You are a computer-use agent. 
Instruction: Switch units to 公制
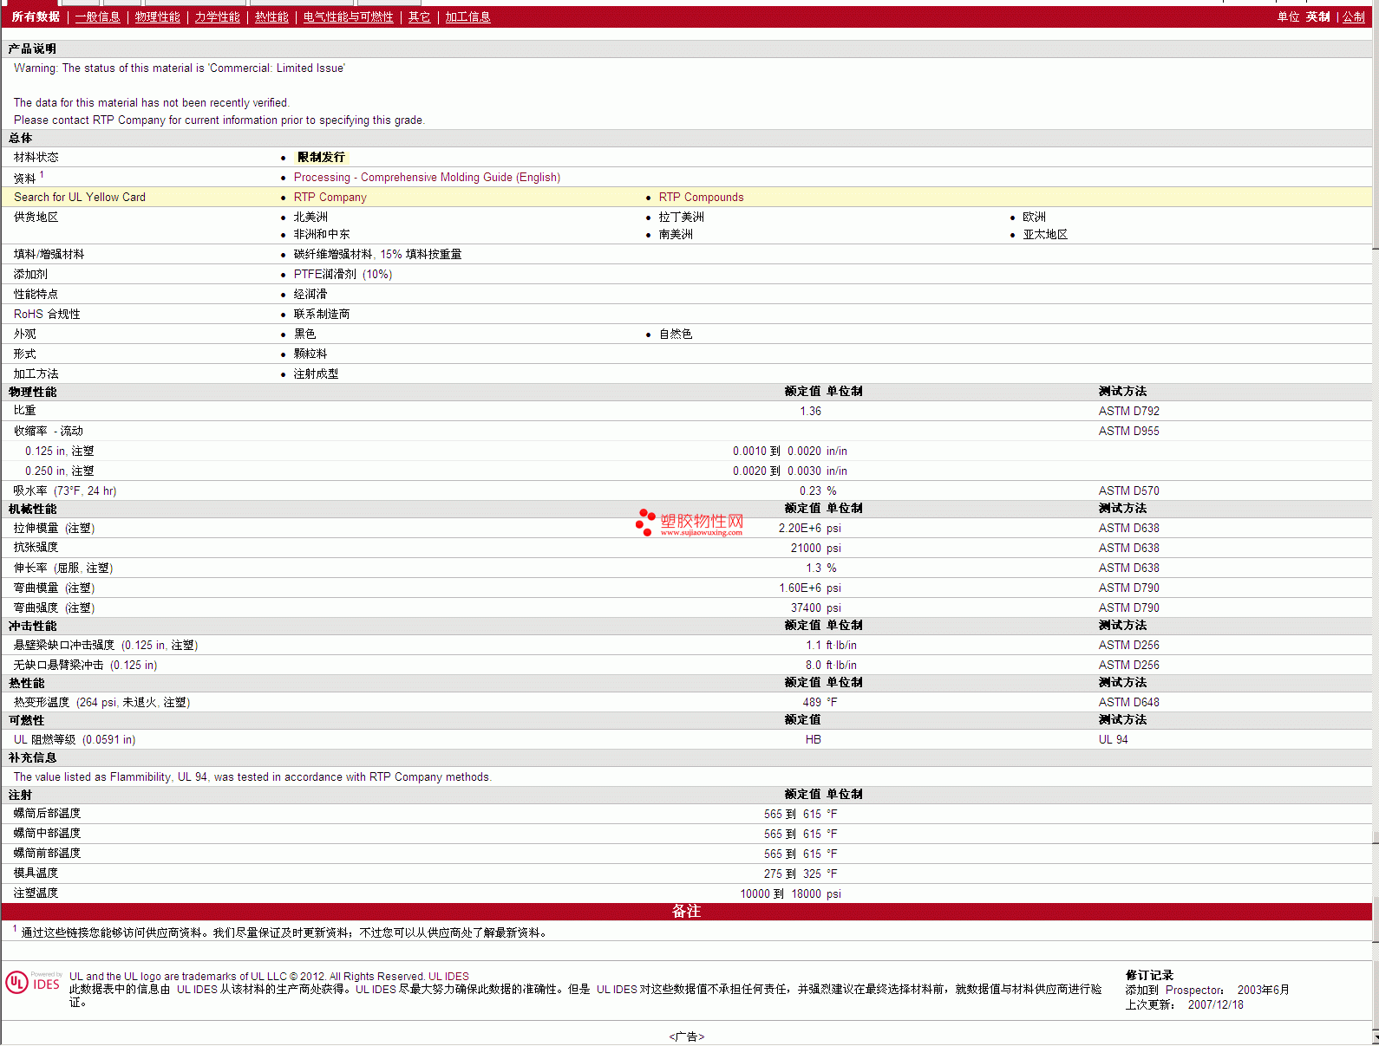[1353, 17]
